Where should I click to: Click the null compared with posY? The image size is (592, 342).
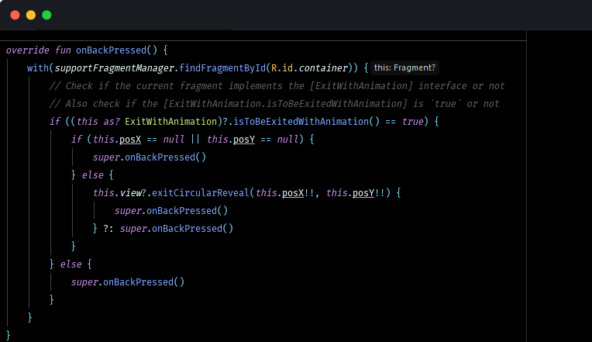point(287,140)
